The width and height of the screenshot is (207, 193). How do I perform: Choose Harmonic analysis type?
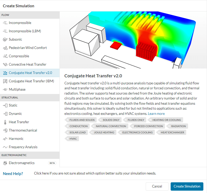(x=16, y=139)
